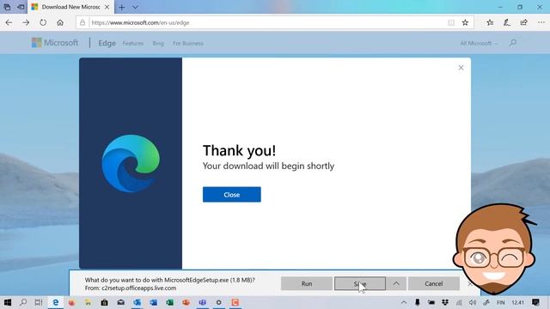550x309 pixels.
Task: Open a new tab with plus button
Action: (122, 7)
